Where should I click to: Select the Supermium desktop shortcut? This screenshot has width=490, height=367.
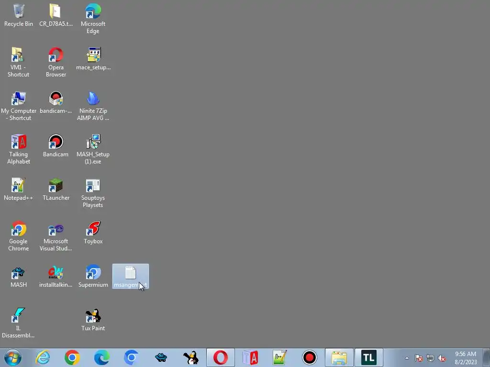tap(93, 276)
